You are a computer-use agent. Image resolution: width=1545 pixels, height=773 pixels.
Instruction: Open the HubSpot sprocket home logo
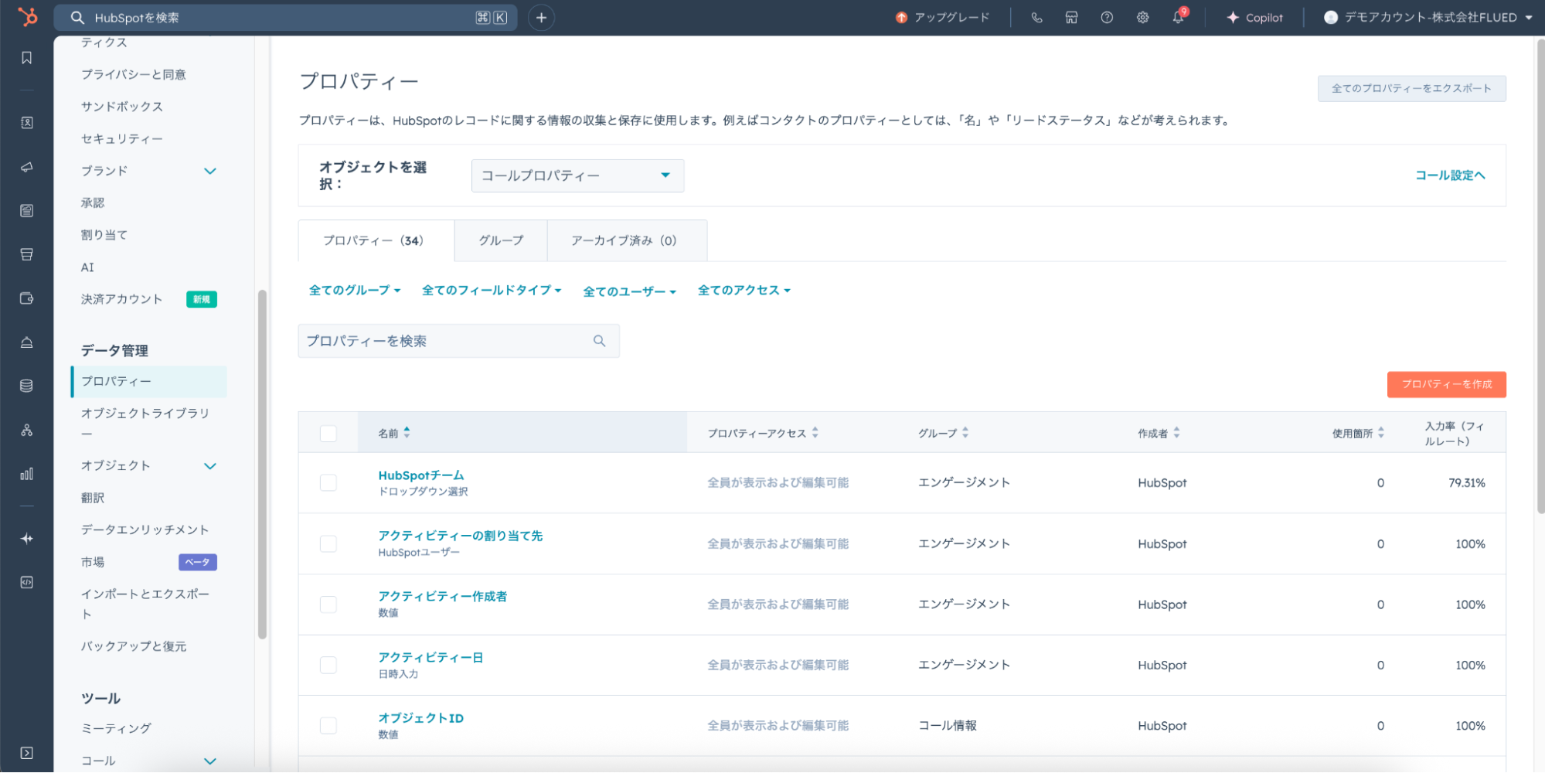coord(27,16)
